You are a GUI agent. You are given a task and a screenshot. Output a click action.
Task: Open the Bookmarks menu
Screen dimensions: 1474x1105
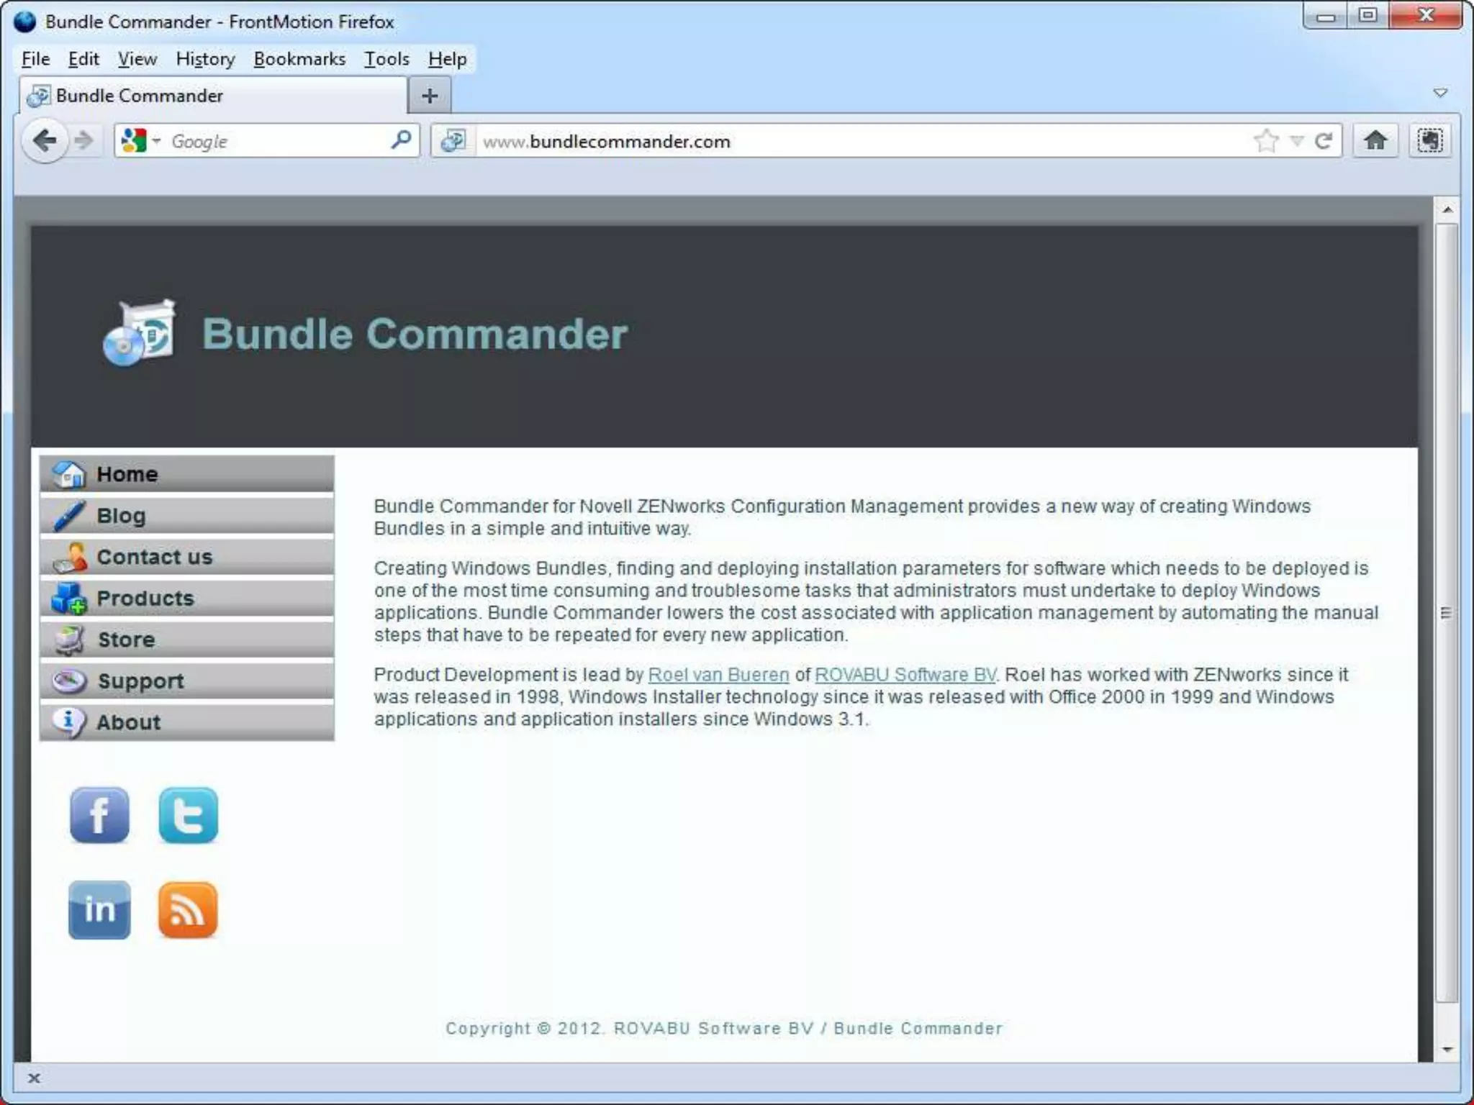click(299, 59)
